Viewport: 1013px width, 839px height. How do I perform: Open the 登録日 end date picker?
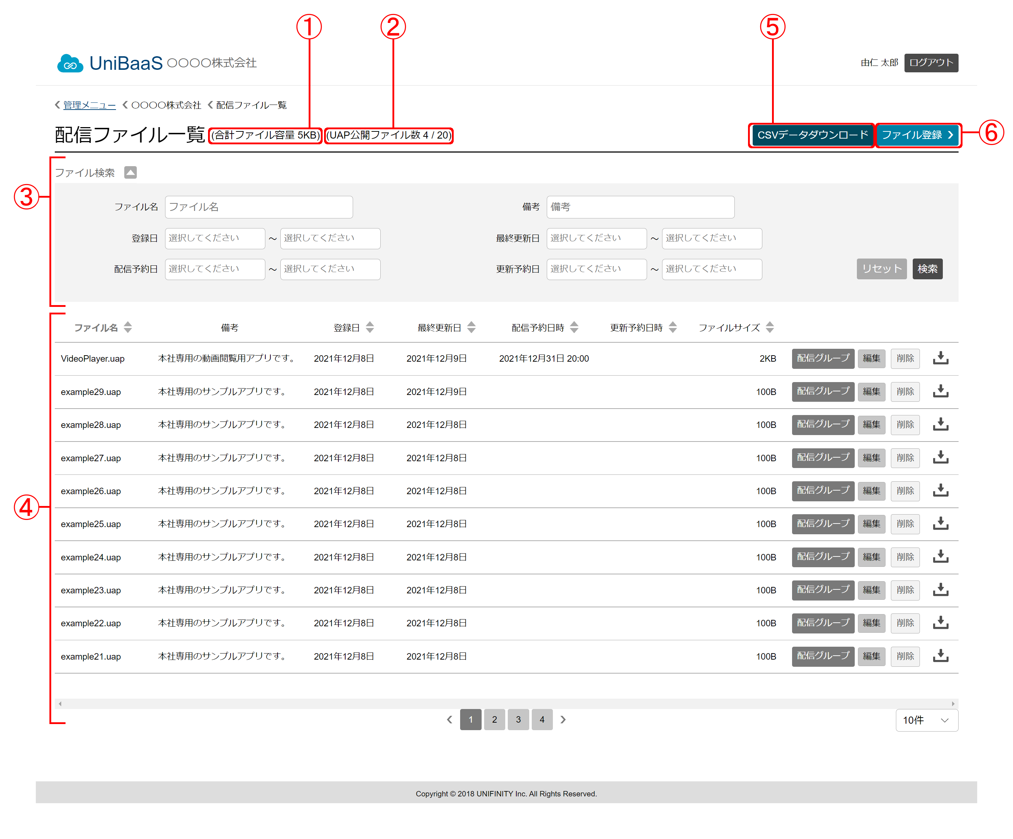click(330, 238)
